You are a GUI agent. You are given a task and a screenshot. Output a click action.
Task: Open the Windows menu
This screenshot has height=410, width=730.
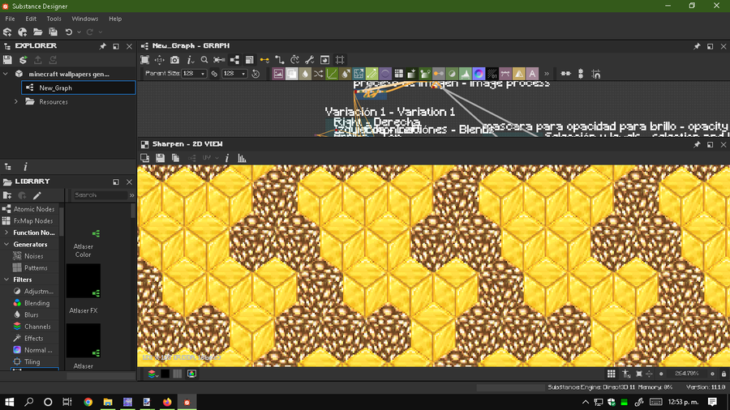[x=84, y=19]
